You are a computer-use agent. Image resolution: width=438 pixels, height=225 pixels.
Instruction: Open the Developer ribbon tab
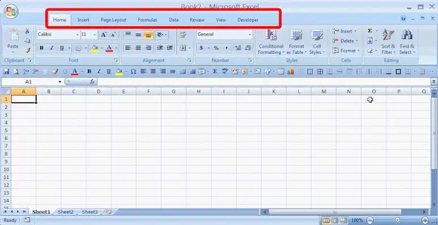(x=248, y=20)
